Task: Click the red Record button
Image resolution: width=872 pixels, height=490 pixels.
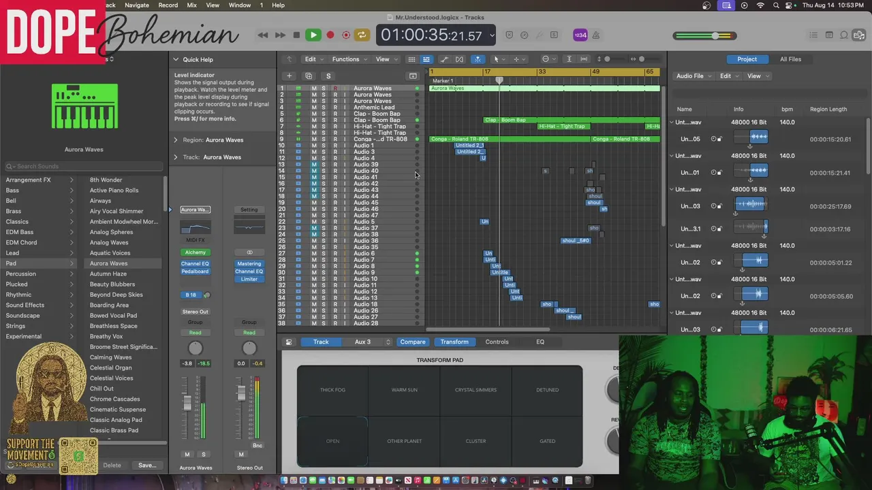Action: (330, 35)
